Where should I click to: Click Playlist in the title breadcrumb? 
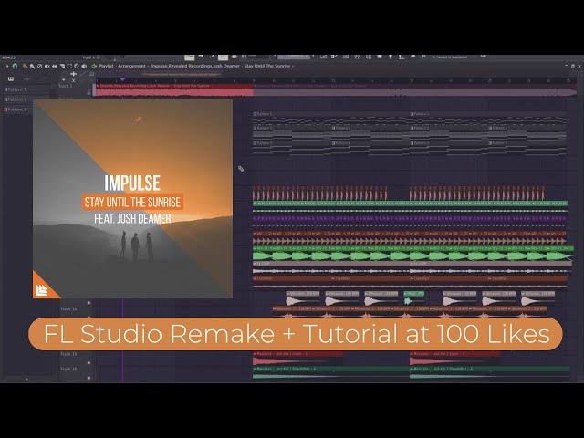tap(106, 66)
